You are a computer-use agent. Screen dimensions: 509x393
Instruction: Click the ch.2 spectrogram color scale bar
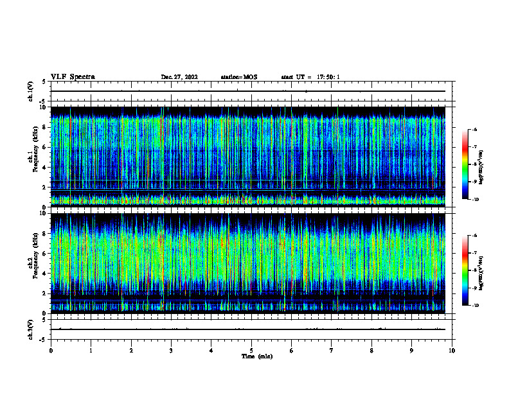[x=465, y=270]
